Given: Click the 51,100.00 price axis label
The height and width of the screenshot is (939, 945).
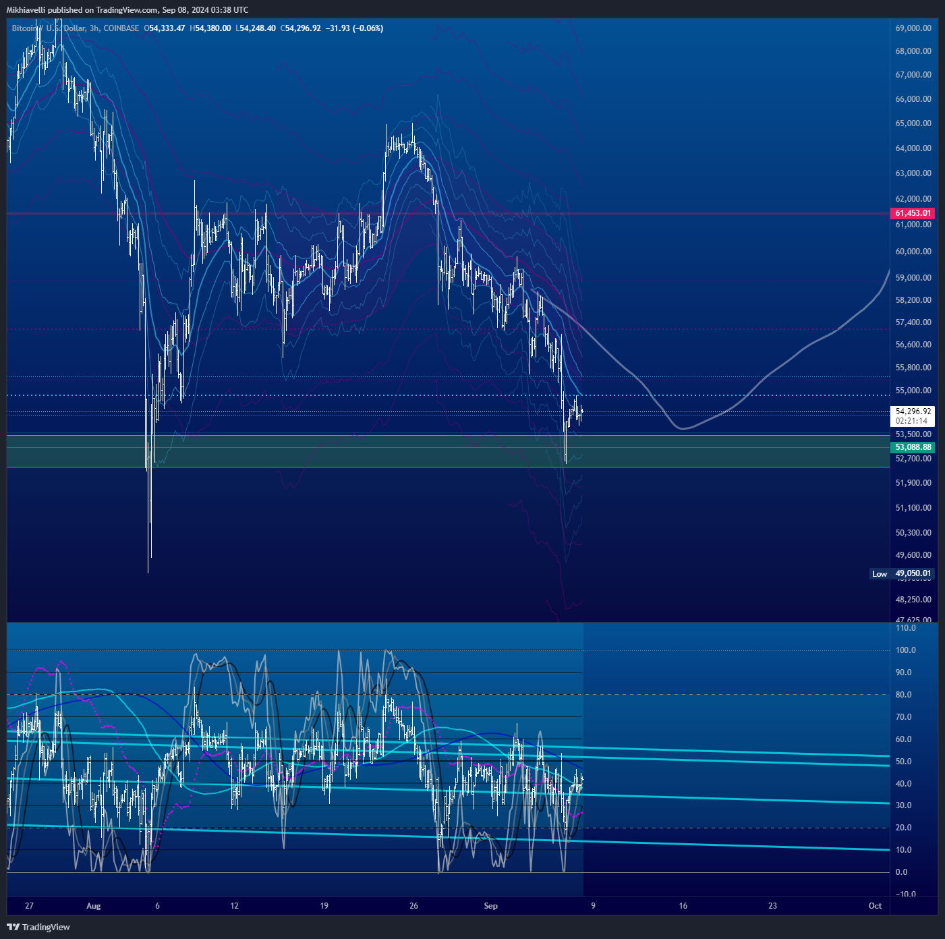Looking at the screenshot, I should (913, 508).
